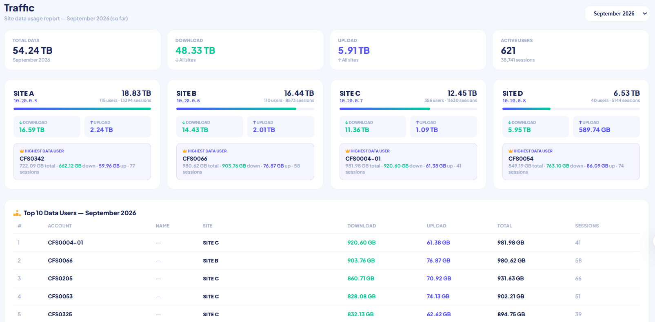Click the Site C IP address 10.20.0.7
This screenshot has width=655, height=322.
pos(351,101)
